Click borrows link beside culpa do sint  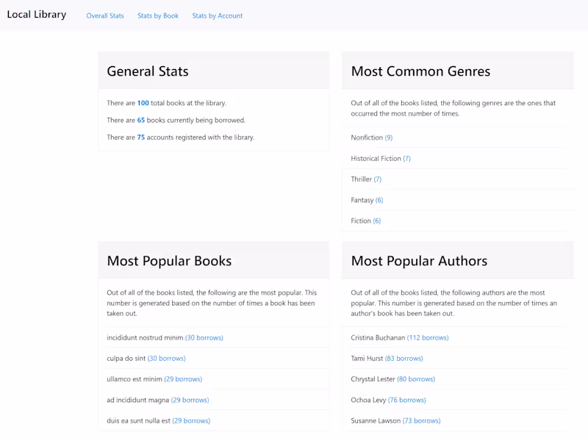[167, 358]
